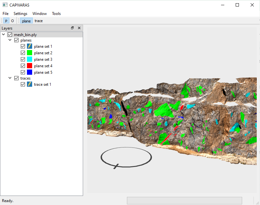Open the Settings menu
The height and width of the screenshot is (205, 260).
[20, 14]
